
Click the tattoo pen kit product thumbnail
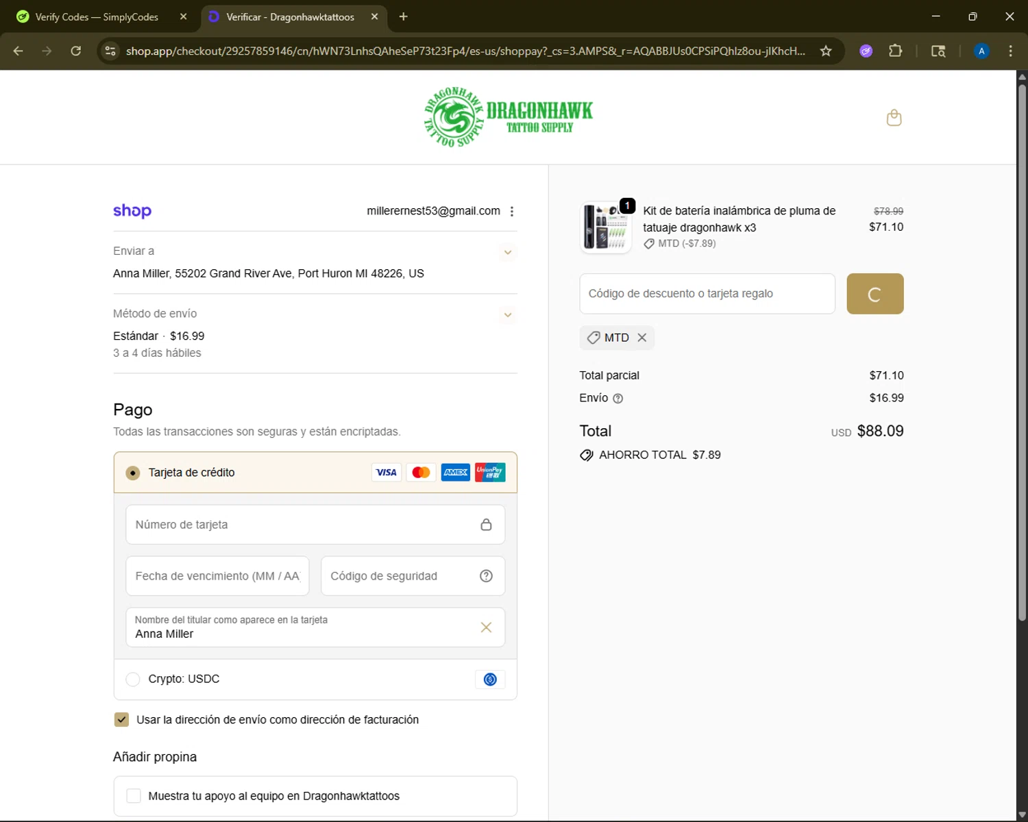tap(606, 227)
